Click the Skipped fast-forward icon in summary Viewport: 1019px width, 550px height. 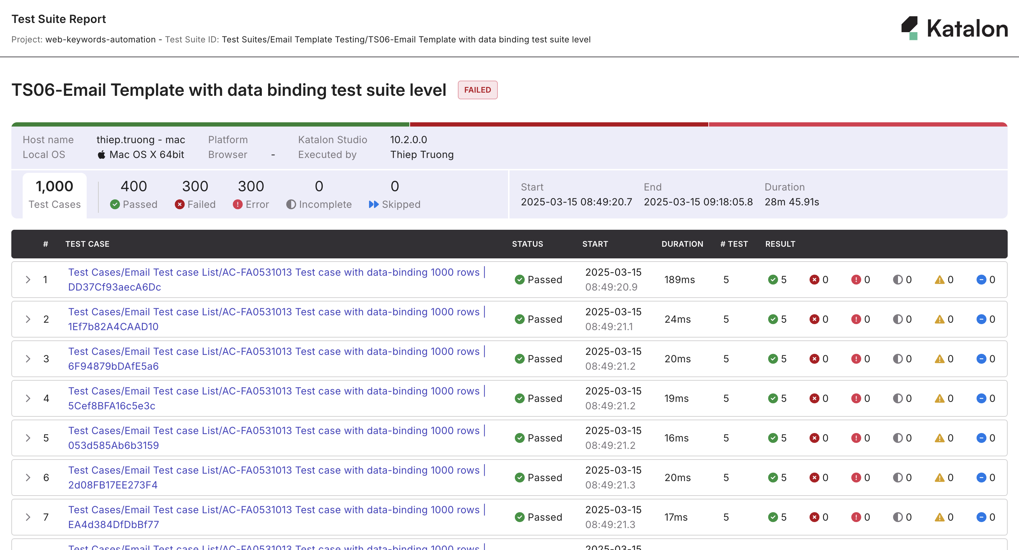[374, 204]
